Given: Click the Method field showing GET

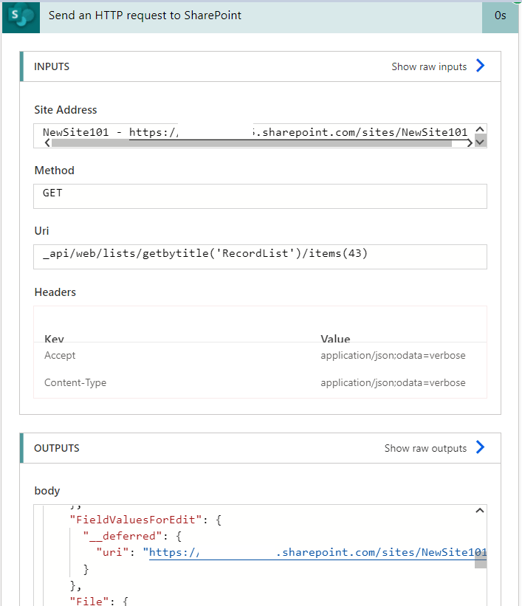Looking at the screenshot, I should 260,196.
